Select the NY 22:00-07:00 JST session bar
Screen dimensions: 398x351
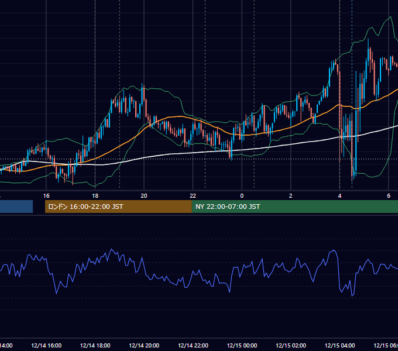click(x=294, y=207)
